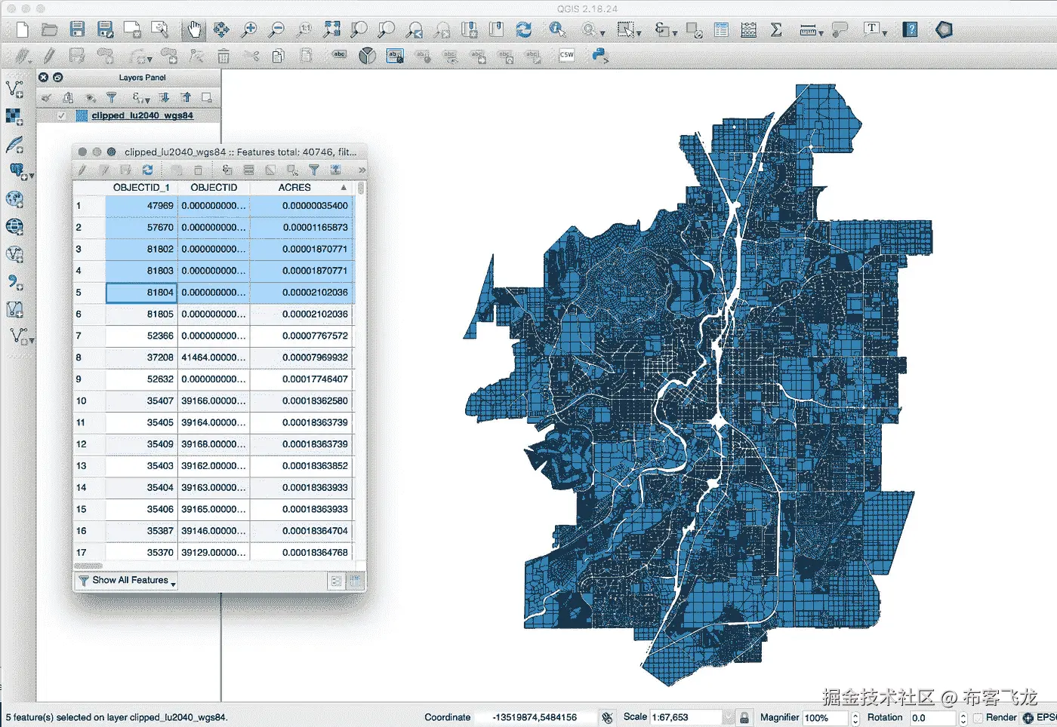Viewport: 1057px width, 727px height.
Task: Click the layer symbol swatch for clipped_lu2040_wgs84
Action: 82,115
